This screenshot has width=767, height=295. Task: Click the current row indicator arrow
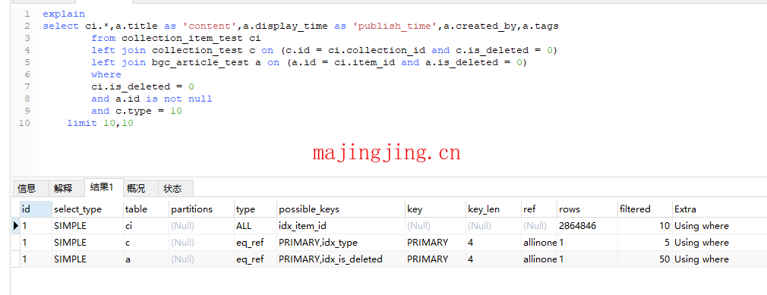tap(16, 226)
